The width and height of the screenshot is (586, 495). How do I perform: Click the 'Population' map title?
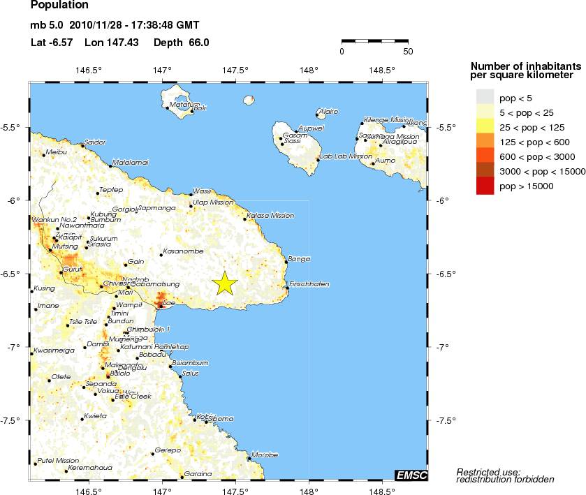(x=59, y=5)
